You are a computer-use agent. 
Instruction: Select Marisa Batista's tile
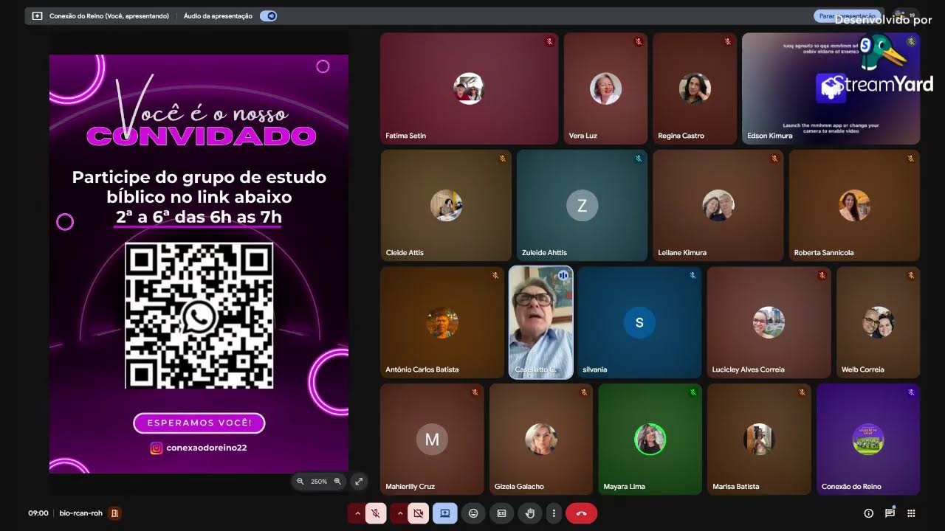click(x=759, y=440)
